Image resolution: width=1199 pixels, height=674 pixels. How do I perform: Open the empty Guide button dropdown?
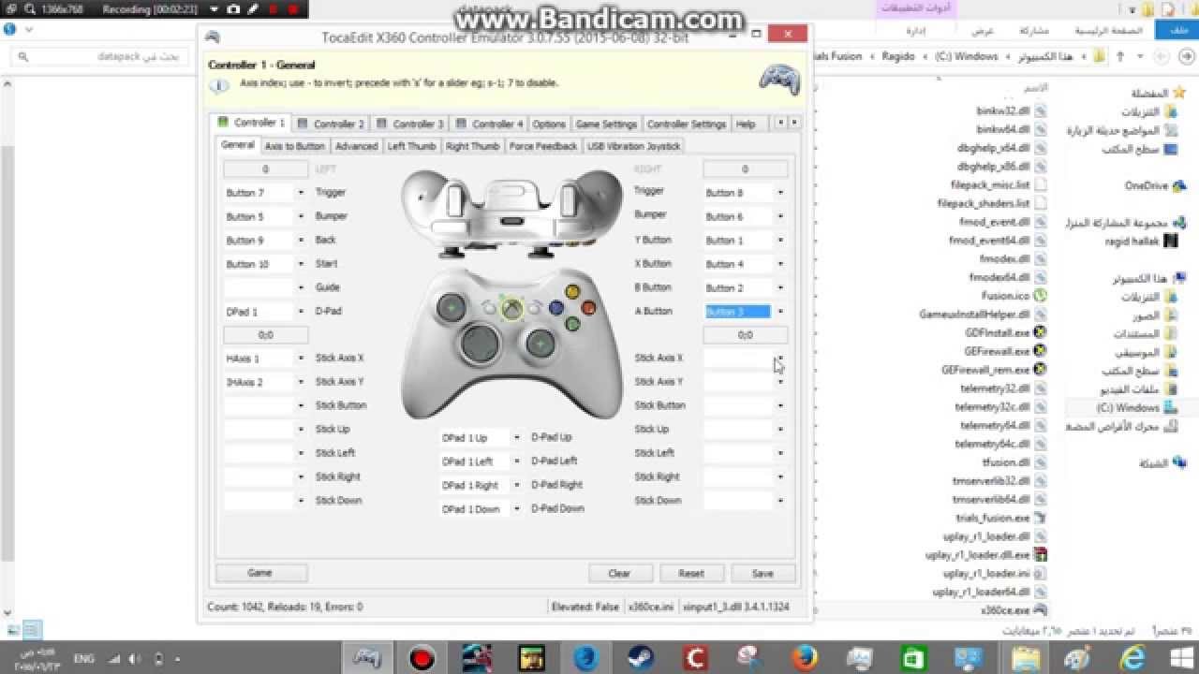(301, 287)
